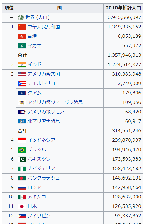Select India population value 1,224,514,327
The image size is (146, 224).
[x=124, y=65]
